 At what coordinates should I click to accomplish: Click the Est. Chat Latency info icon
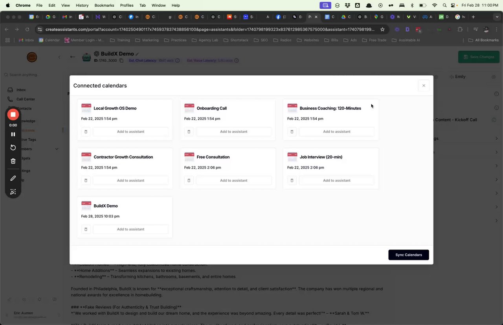click(177, 61)
